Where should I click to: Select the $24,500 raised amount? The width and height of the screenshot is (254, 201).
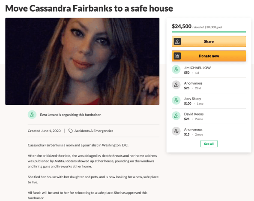(x=182, y=26)
